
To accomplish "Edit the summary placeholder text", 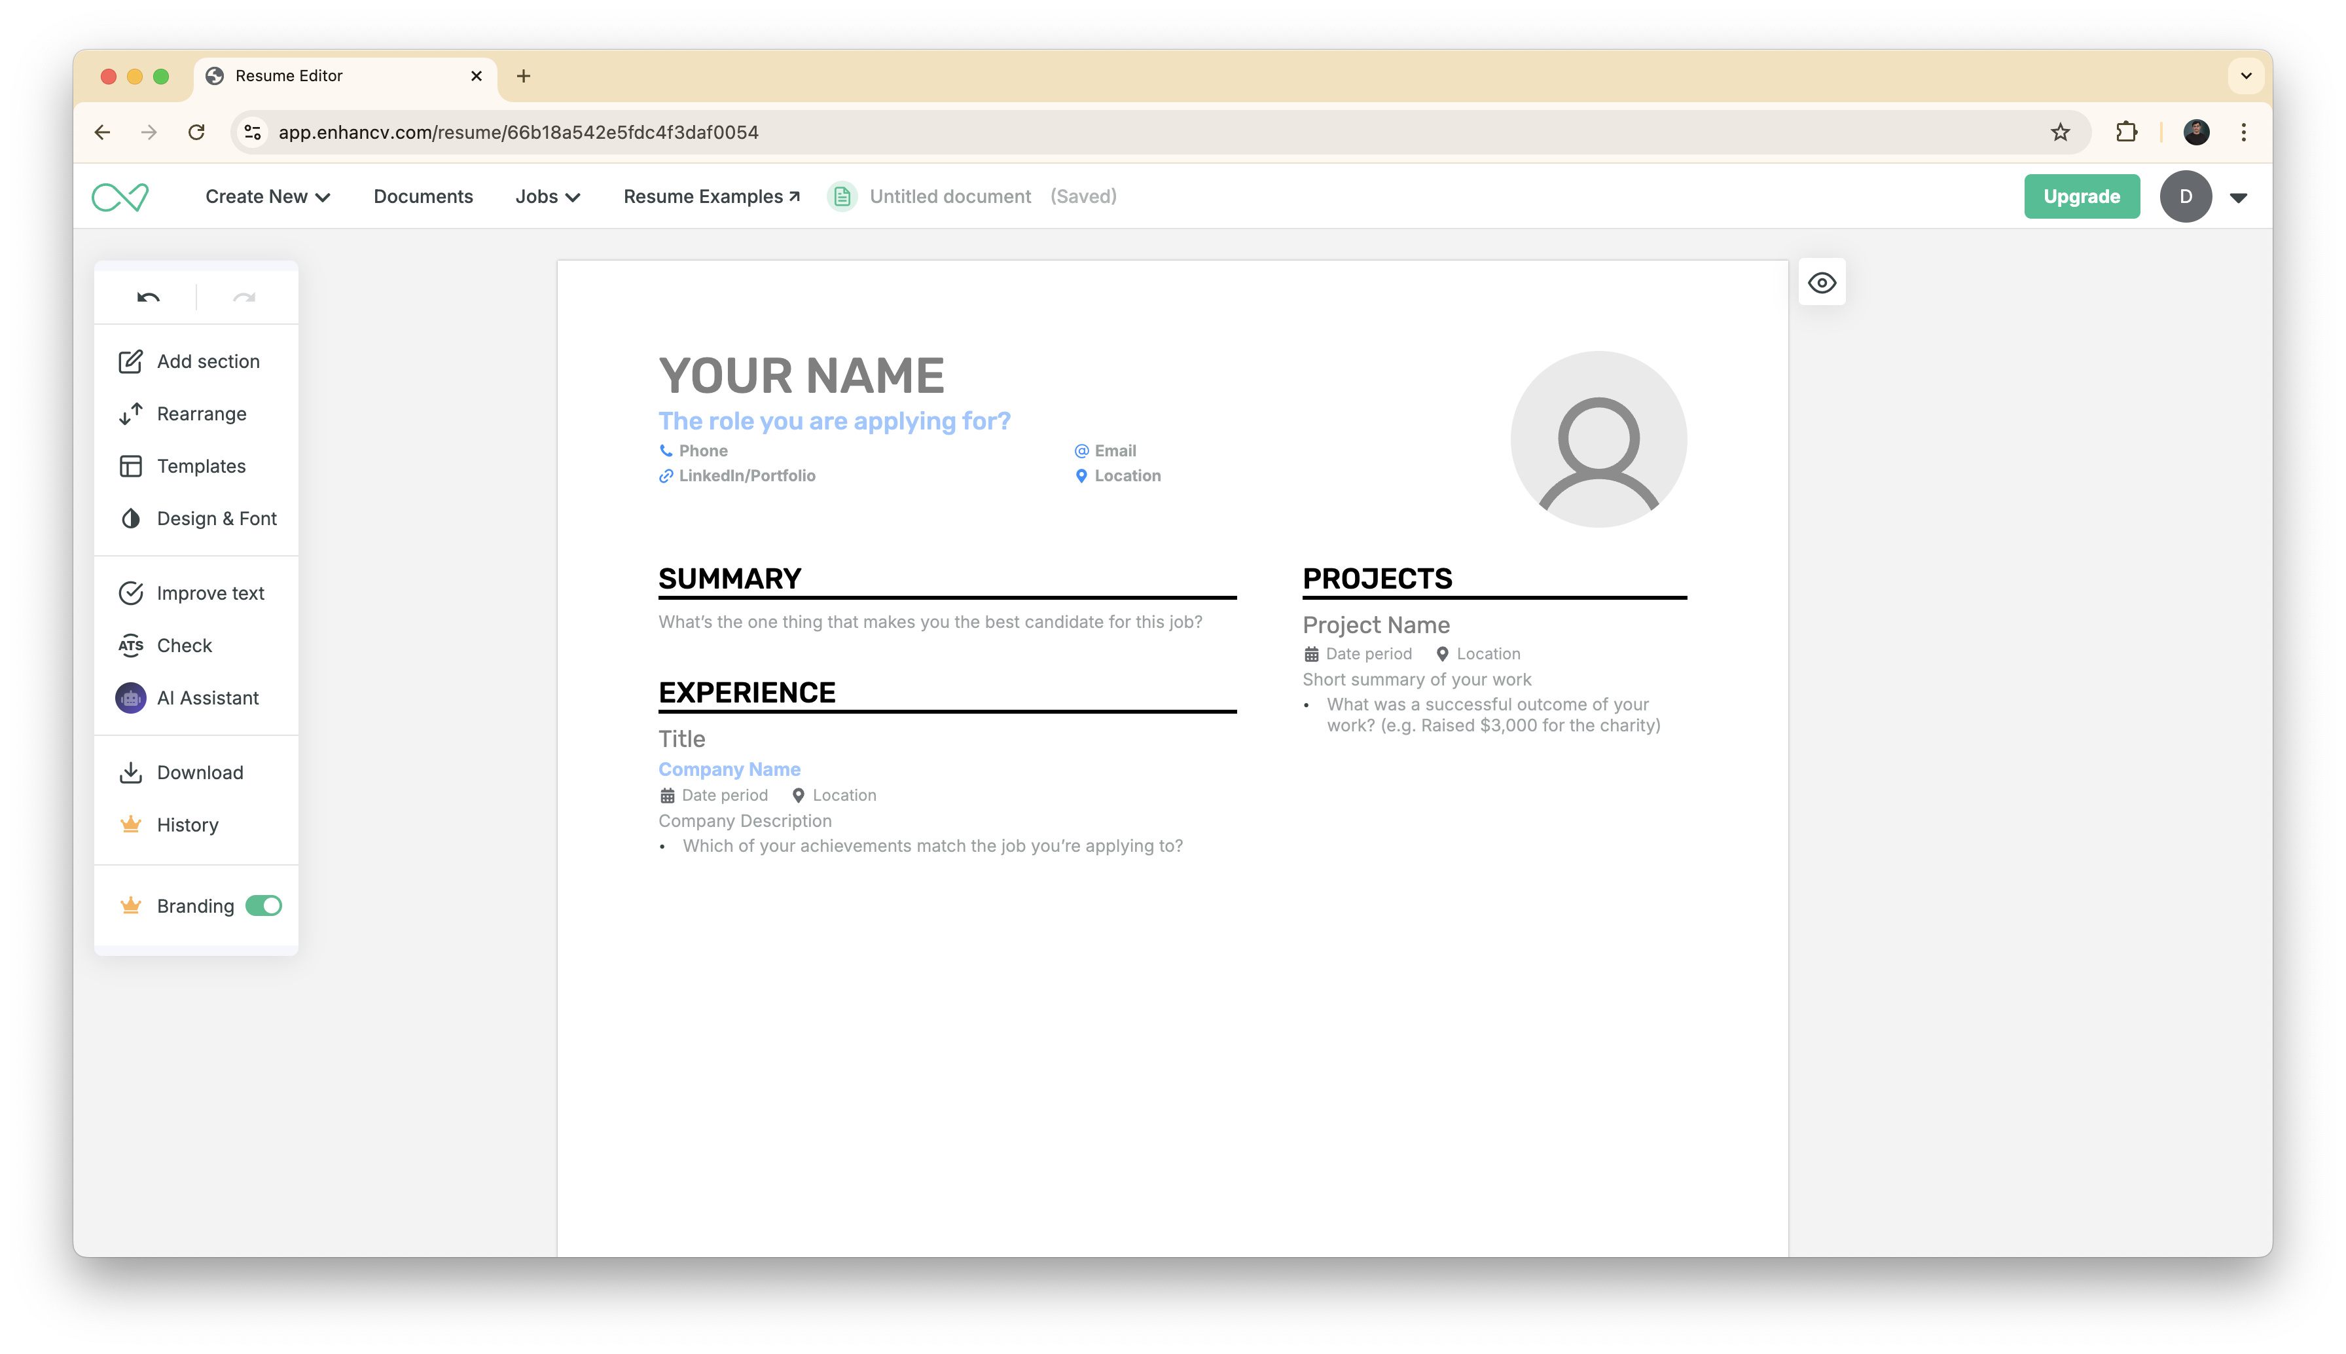I will coord(929,622).
